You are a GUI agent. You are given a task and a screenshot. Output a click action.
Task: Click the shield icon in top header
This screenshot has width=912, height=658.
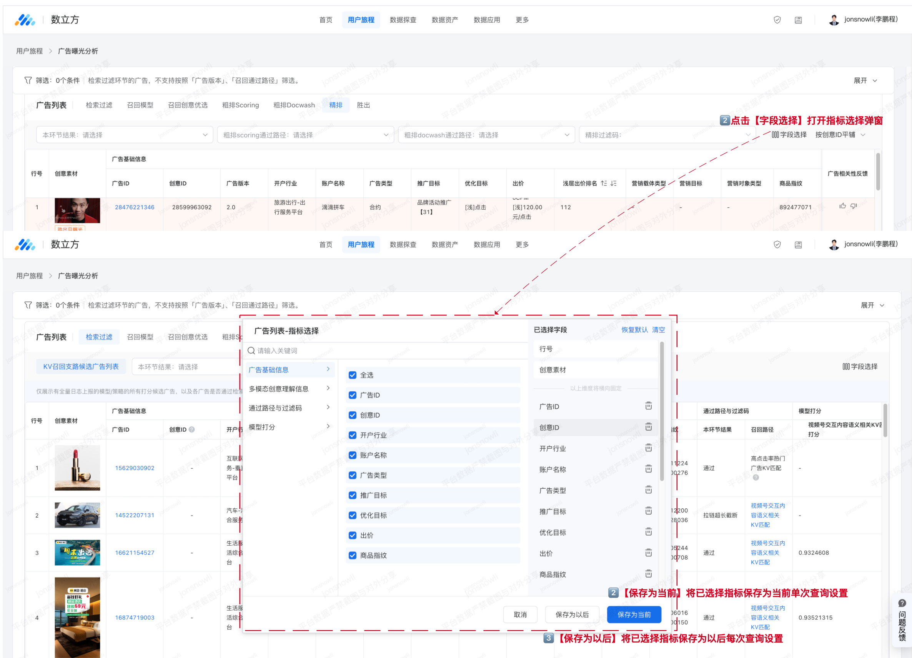pos(777,20)
